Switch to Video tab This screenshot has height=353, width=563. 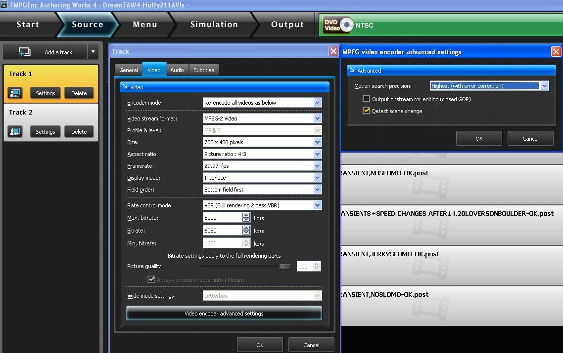point(154,70)
